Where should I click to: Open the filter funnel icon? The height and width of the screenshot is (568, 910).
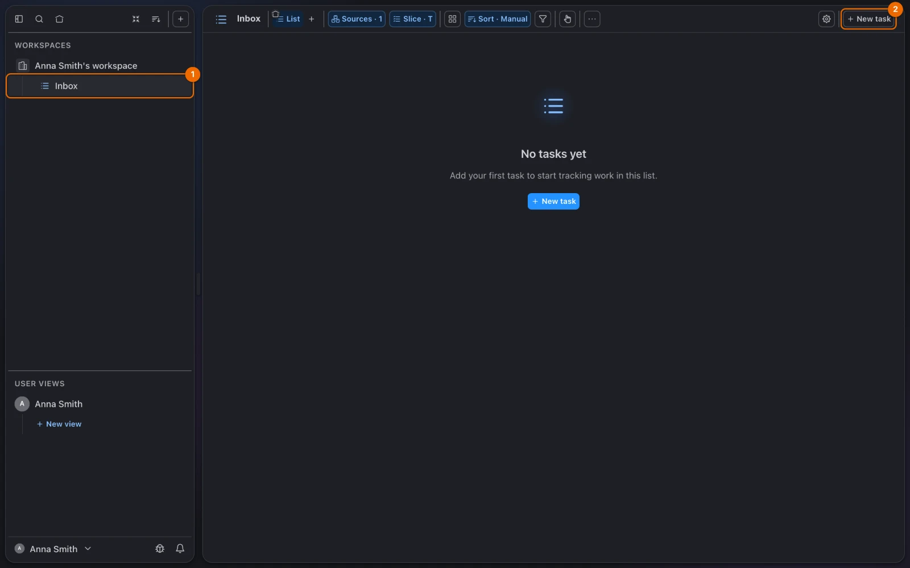point(543,19)
